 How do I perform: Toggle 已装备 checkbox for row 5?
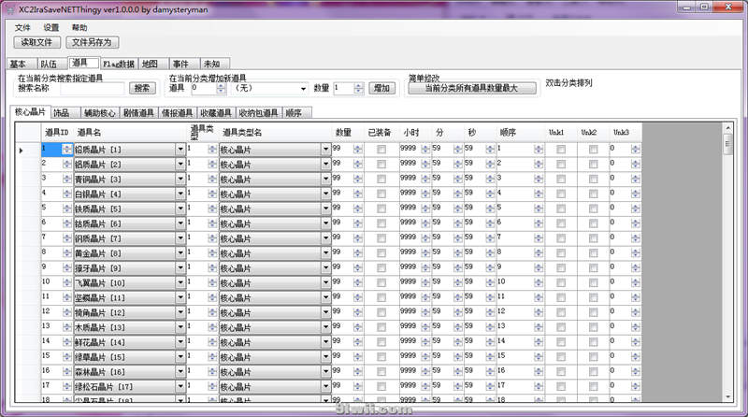[381, 208]
